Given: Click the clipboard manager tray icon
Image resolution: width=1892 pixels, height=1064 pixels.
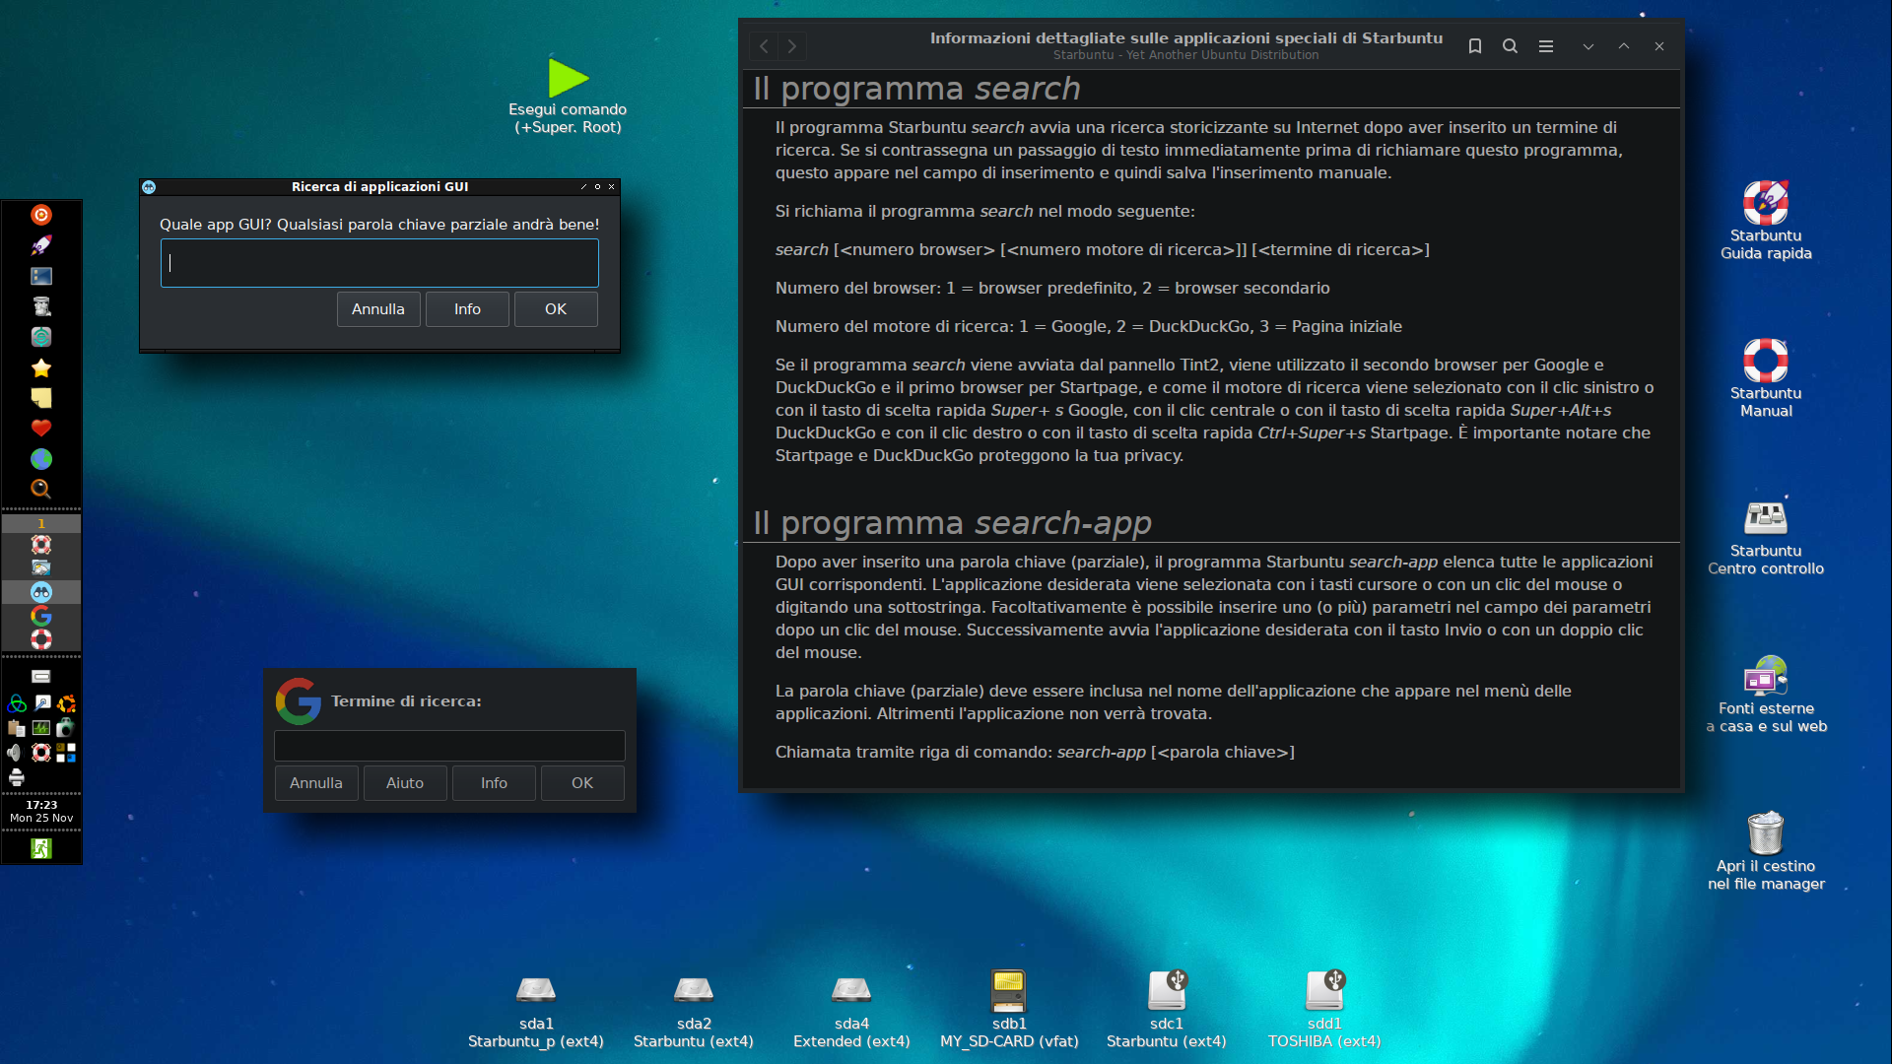Looking at the screenshot, I should (16, 728).
